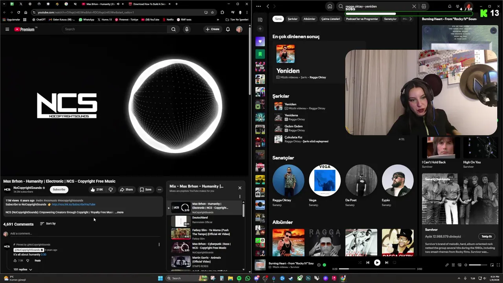Show more Spotify filter chips with arrow
Screen dimensions: 503x283
(411, 19)
